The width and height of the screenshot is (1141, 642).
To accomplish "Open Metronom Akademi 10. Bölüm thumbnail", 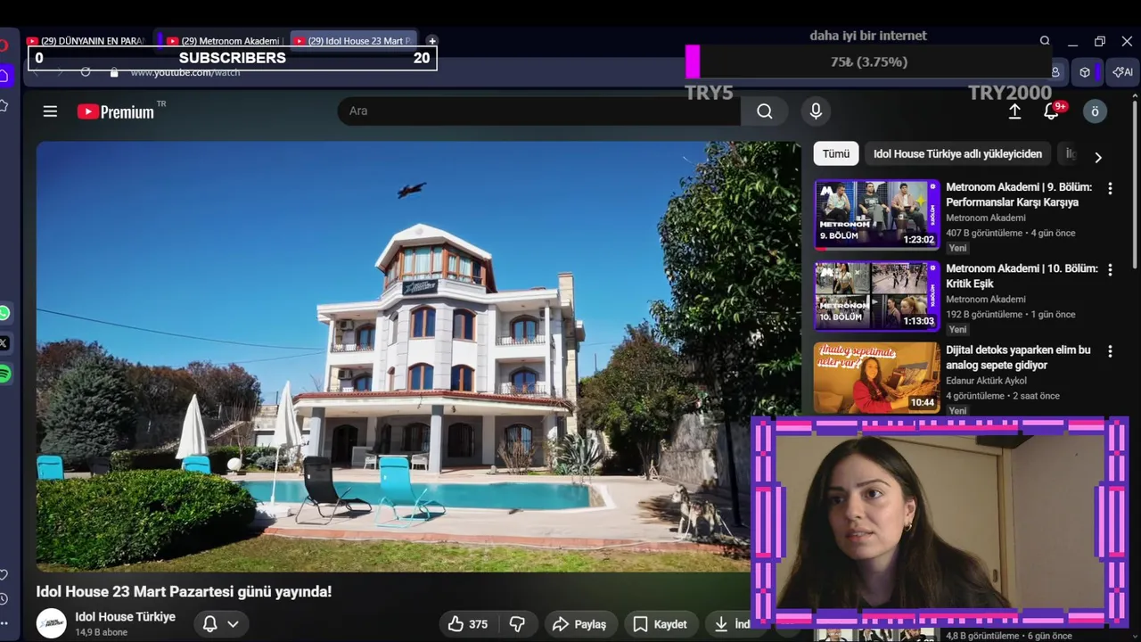I will [x=876, y=296].
